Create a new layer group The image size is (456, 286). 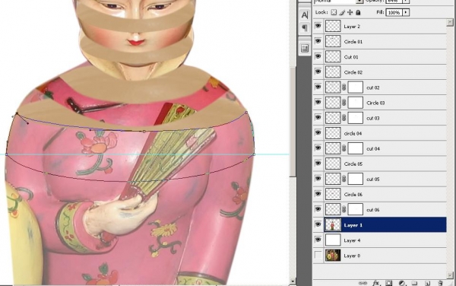pos(414,283)
